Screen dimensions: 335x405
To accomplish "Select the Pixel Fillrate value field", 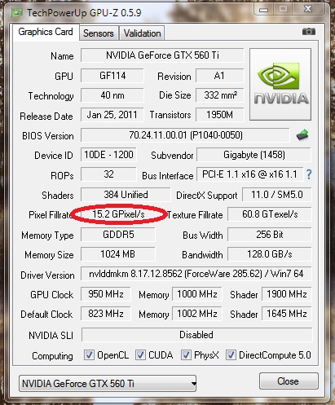I will [x=118, y=214].
